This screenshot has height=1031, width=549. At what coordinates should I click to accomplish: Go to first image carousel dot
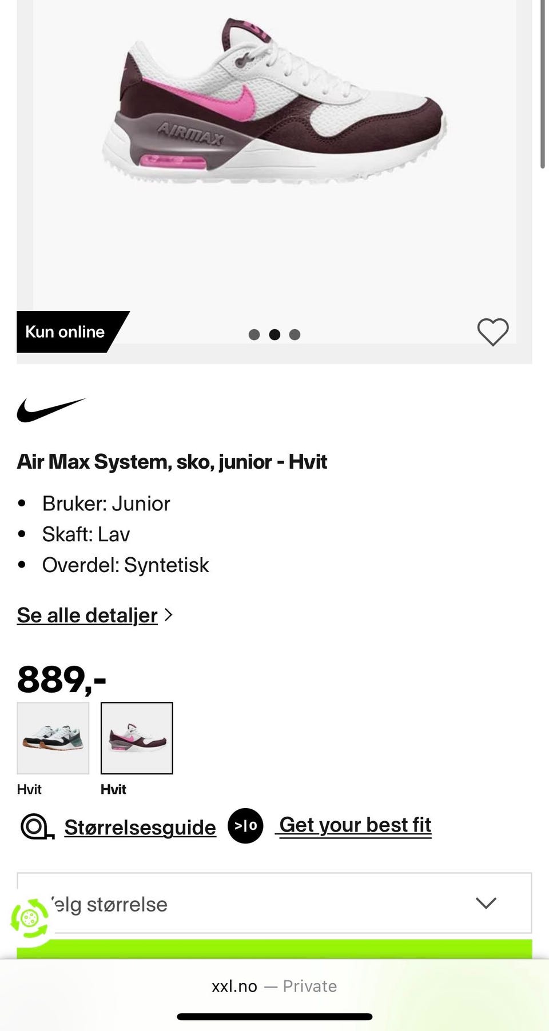[x=254, y=335]
